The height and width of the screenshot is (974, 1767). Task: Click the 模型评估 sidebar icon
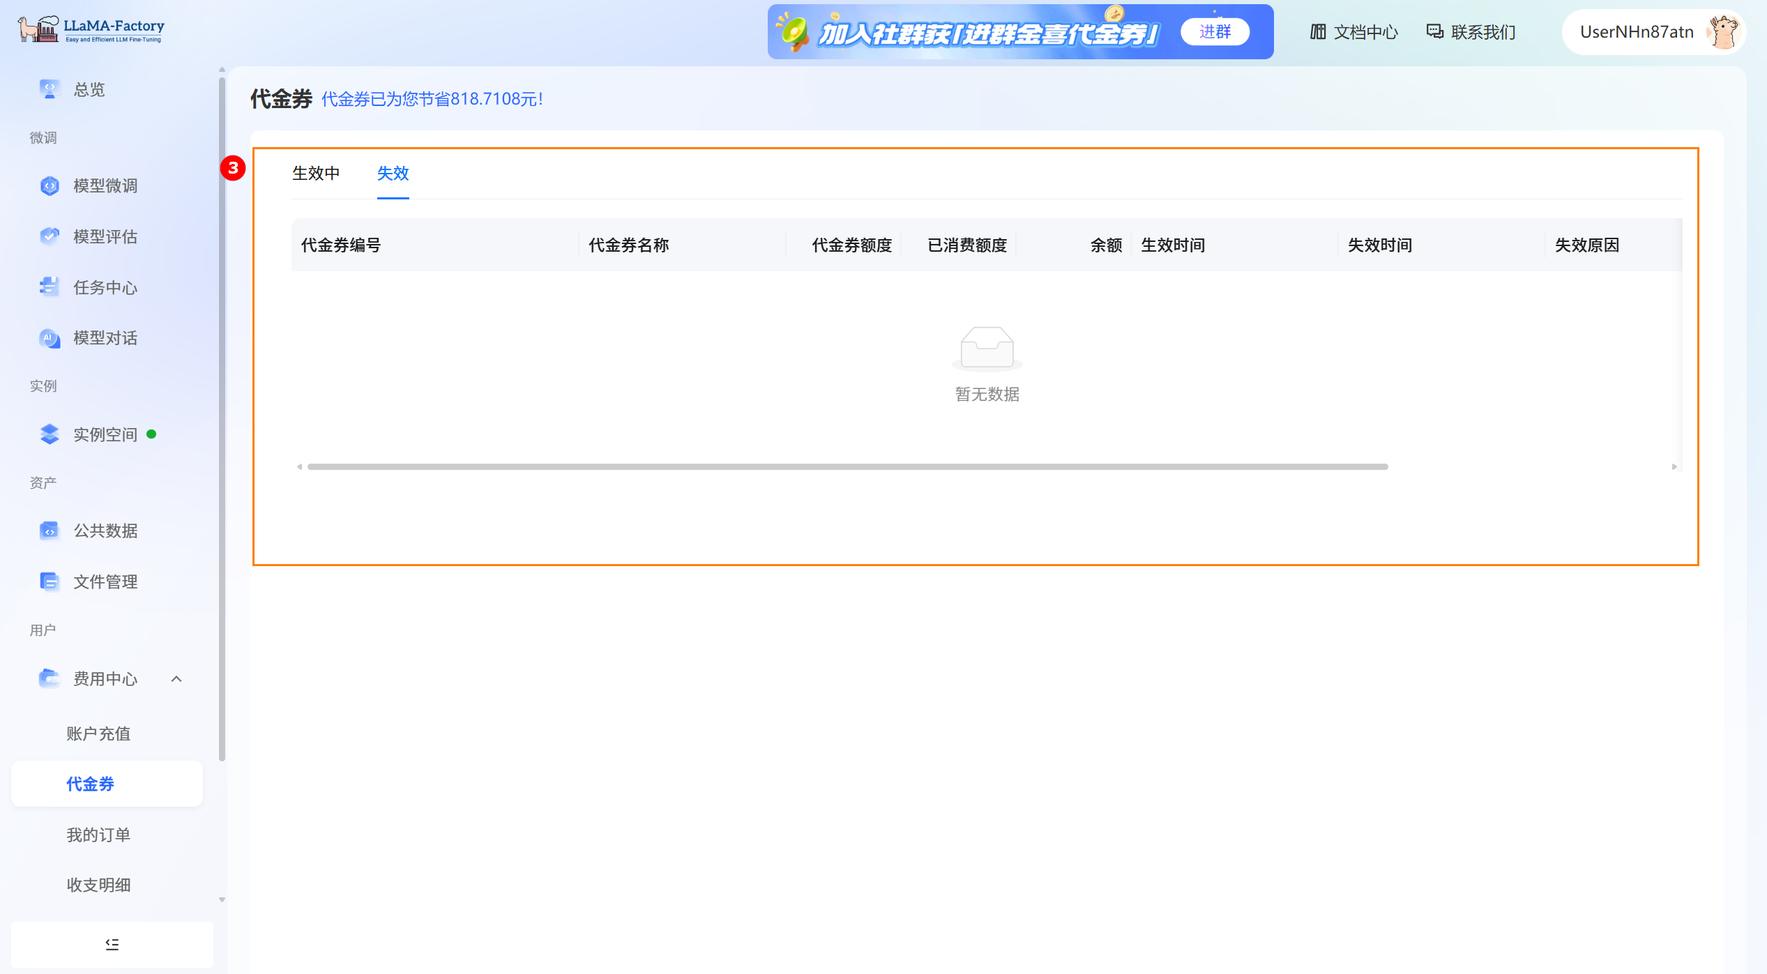click(49, 236)
